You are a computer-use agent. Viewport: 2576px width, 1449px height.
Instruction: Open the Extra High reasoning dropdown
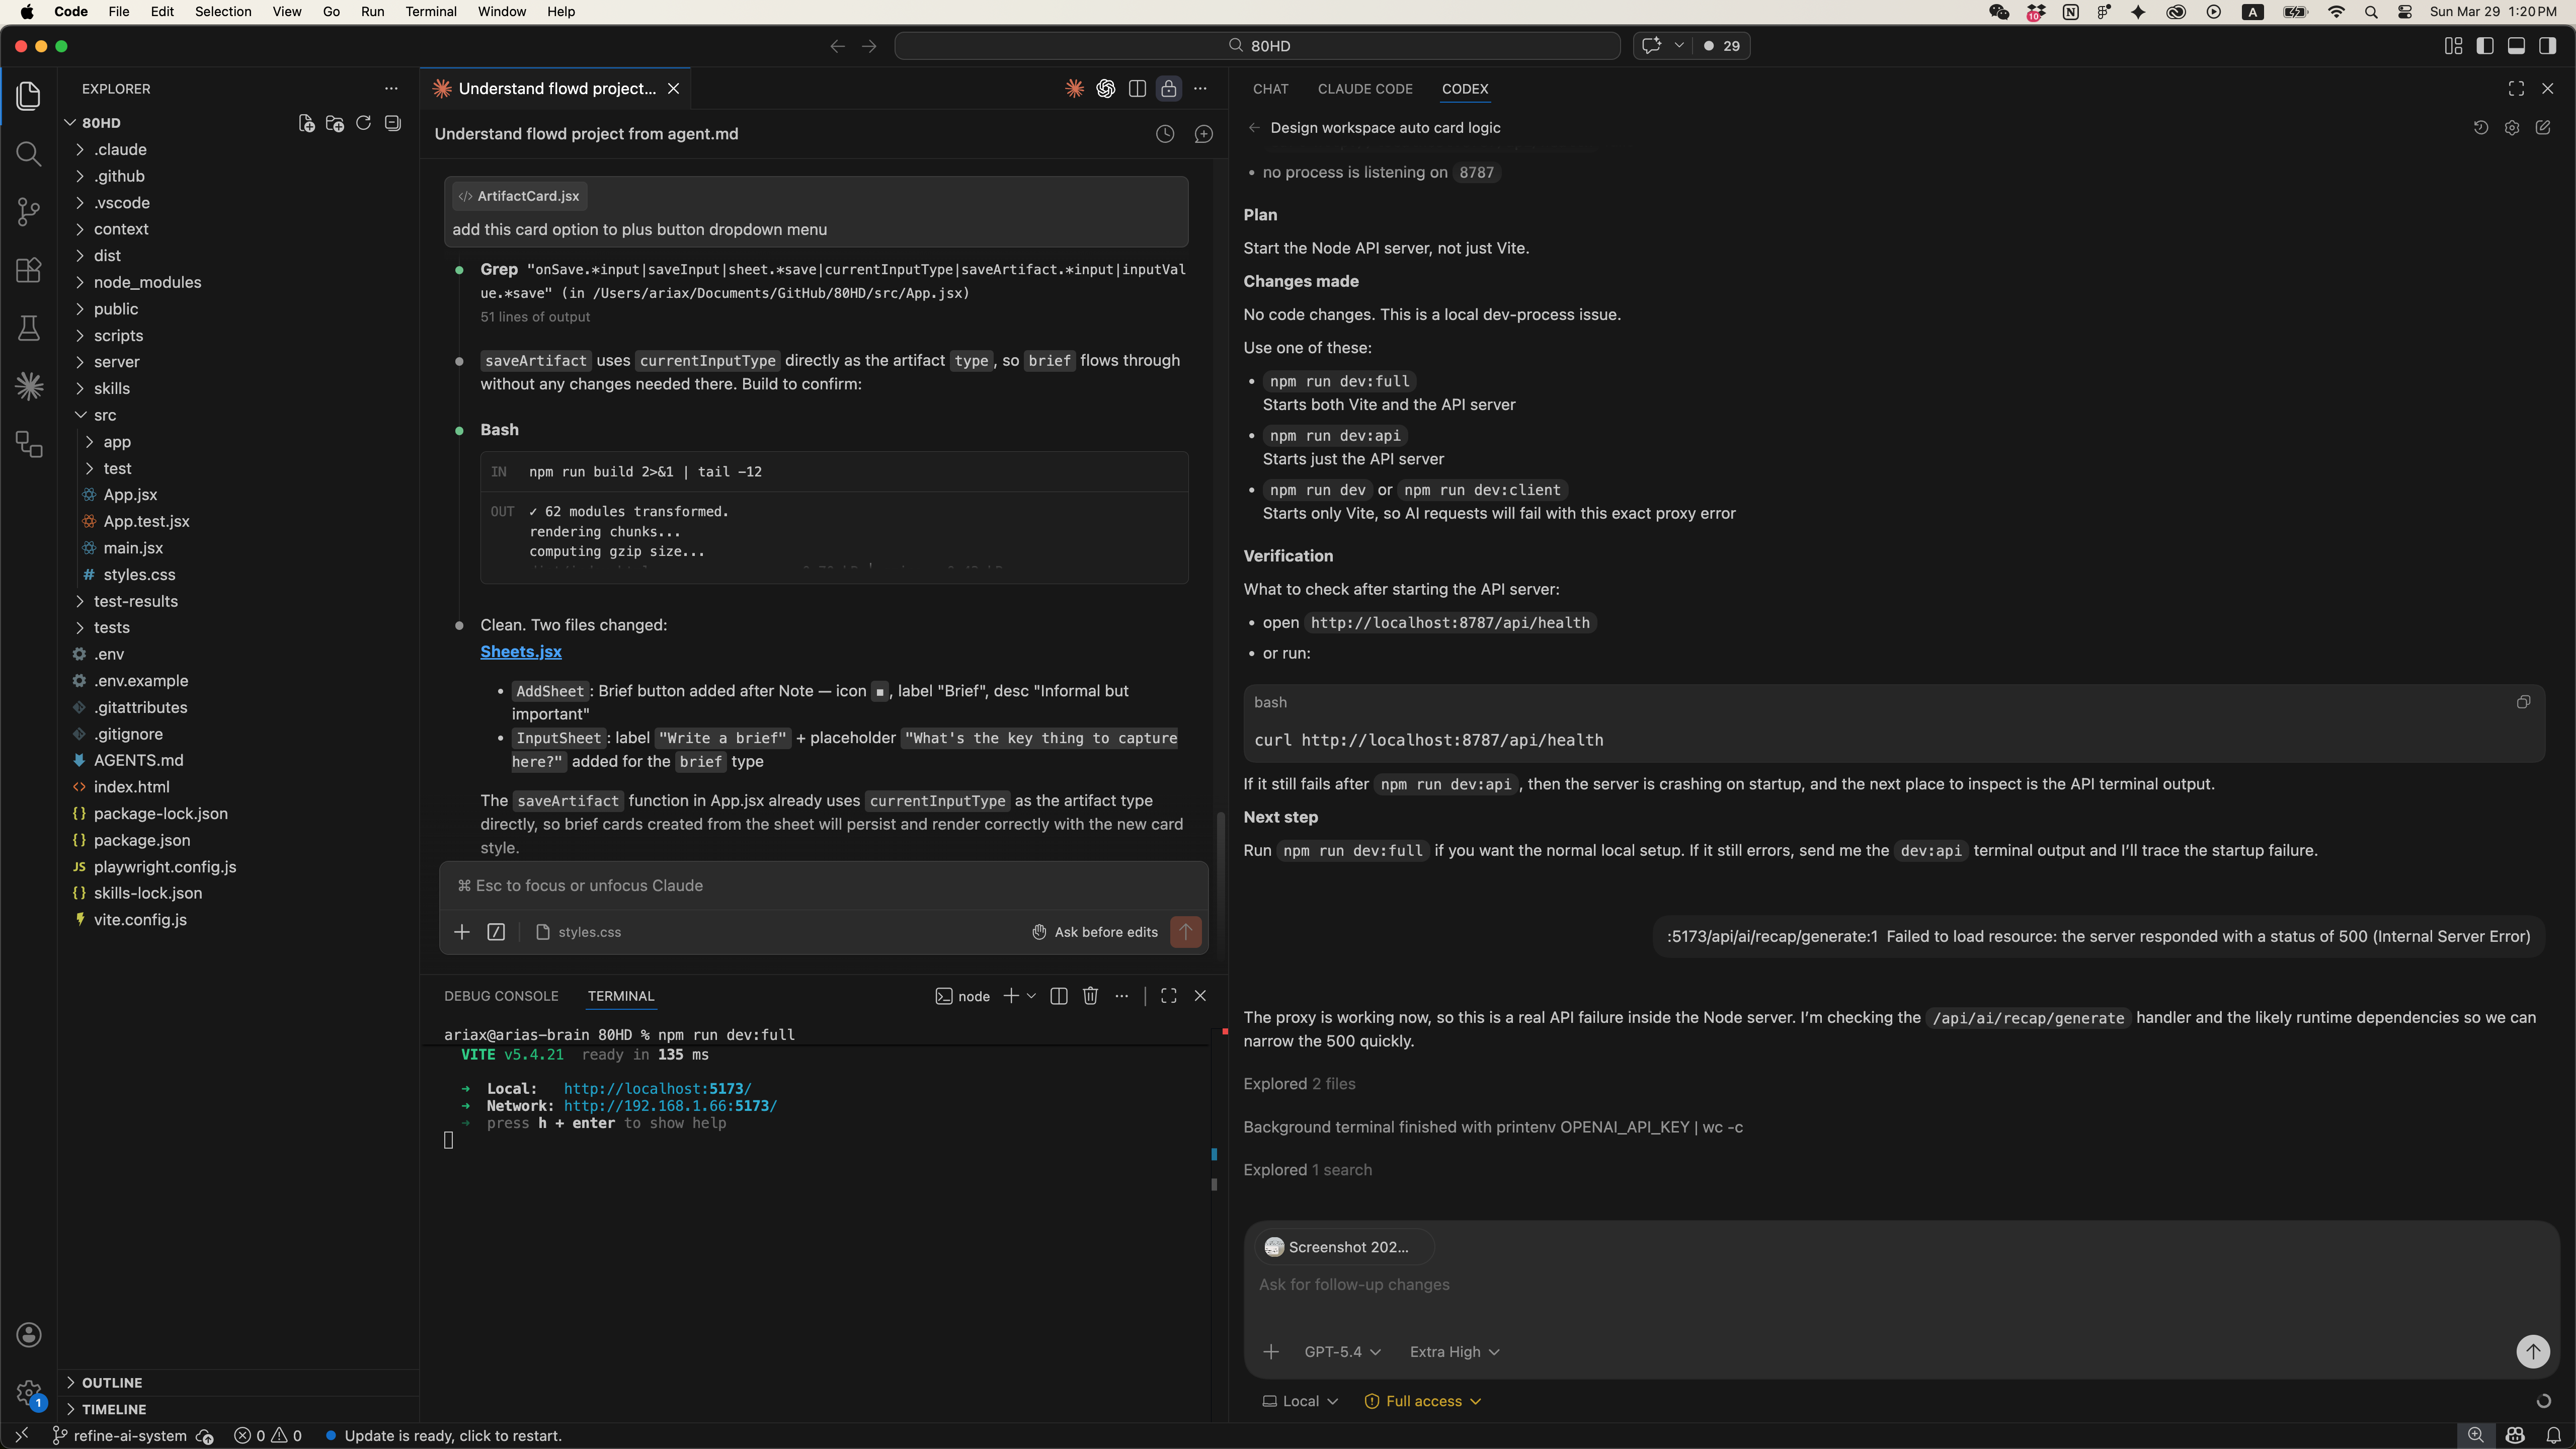click(1454, 1352)
